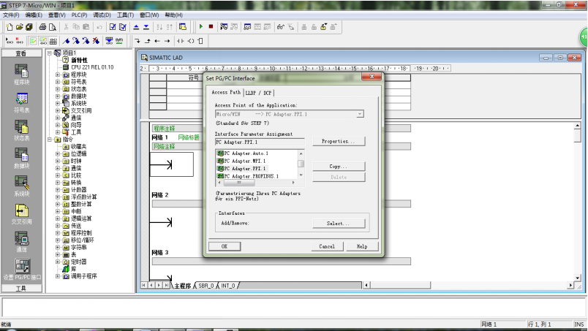Viewport: 588px width, 331px height.
Task: Click the interface list horizontal scrollbar thumb
Action: (x=239, y=183)
